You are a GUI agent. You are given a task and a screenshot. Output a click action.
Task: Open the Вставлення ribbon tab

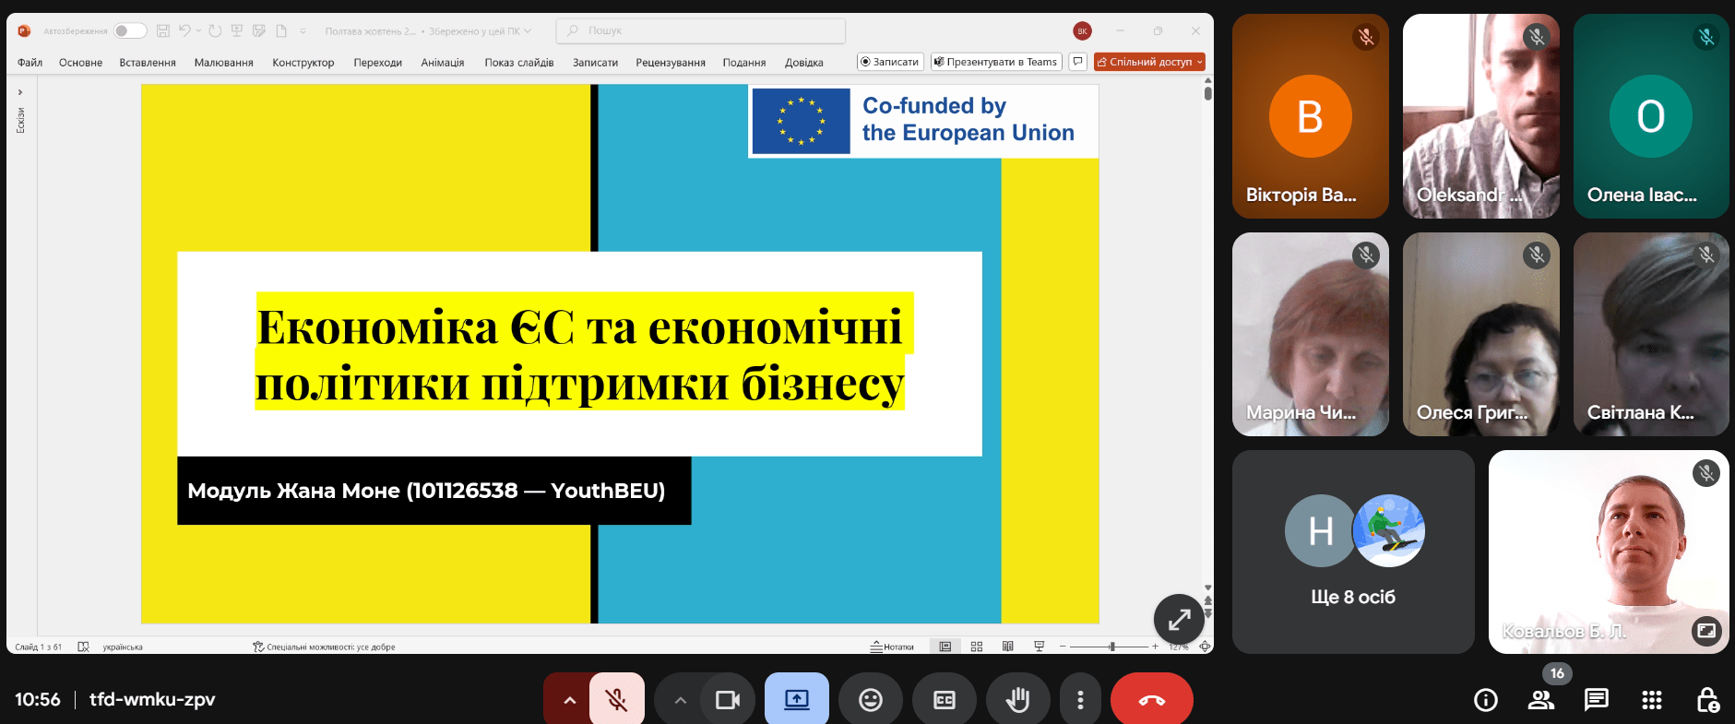click(148, 63)
